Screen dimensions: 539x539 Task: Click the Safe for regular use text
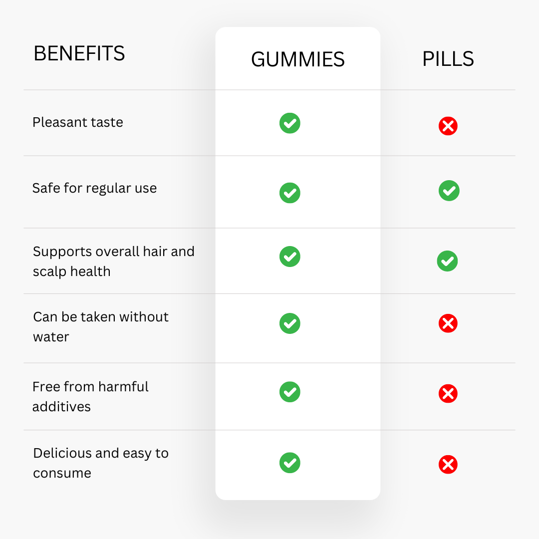(94, 188)
